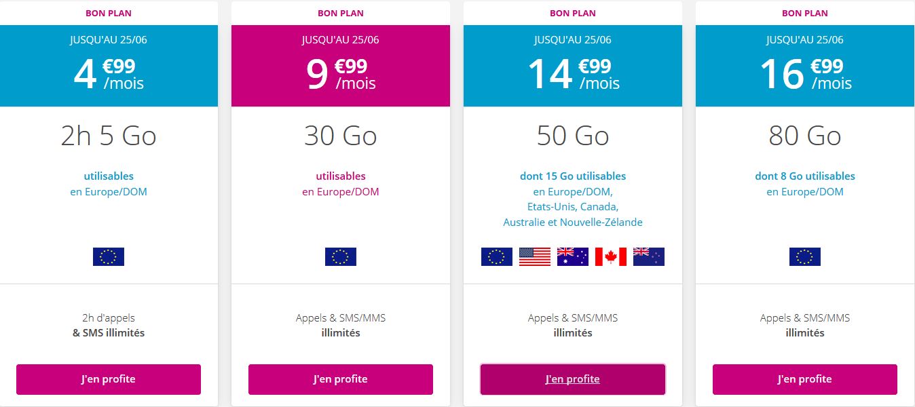Click the EU flag in the 4€99 plan

pos(109,256)
